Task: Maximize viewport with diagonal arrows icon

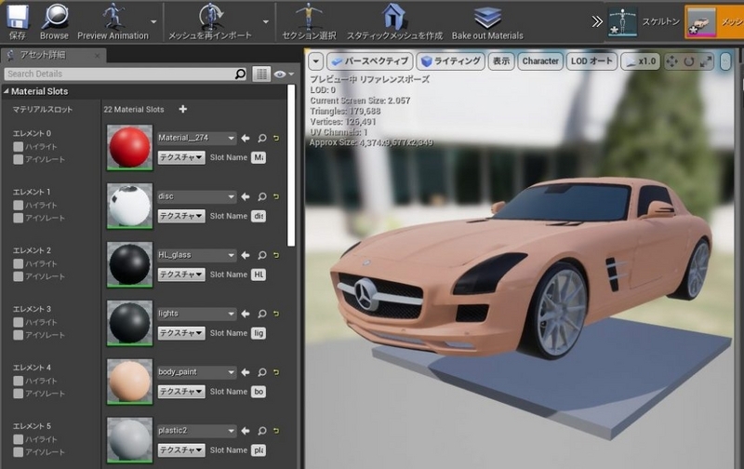Action: 706,61
